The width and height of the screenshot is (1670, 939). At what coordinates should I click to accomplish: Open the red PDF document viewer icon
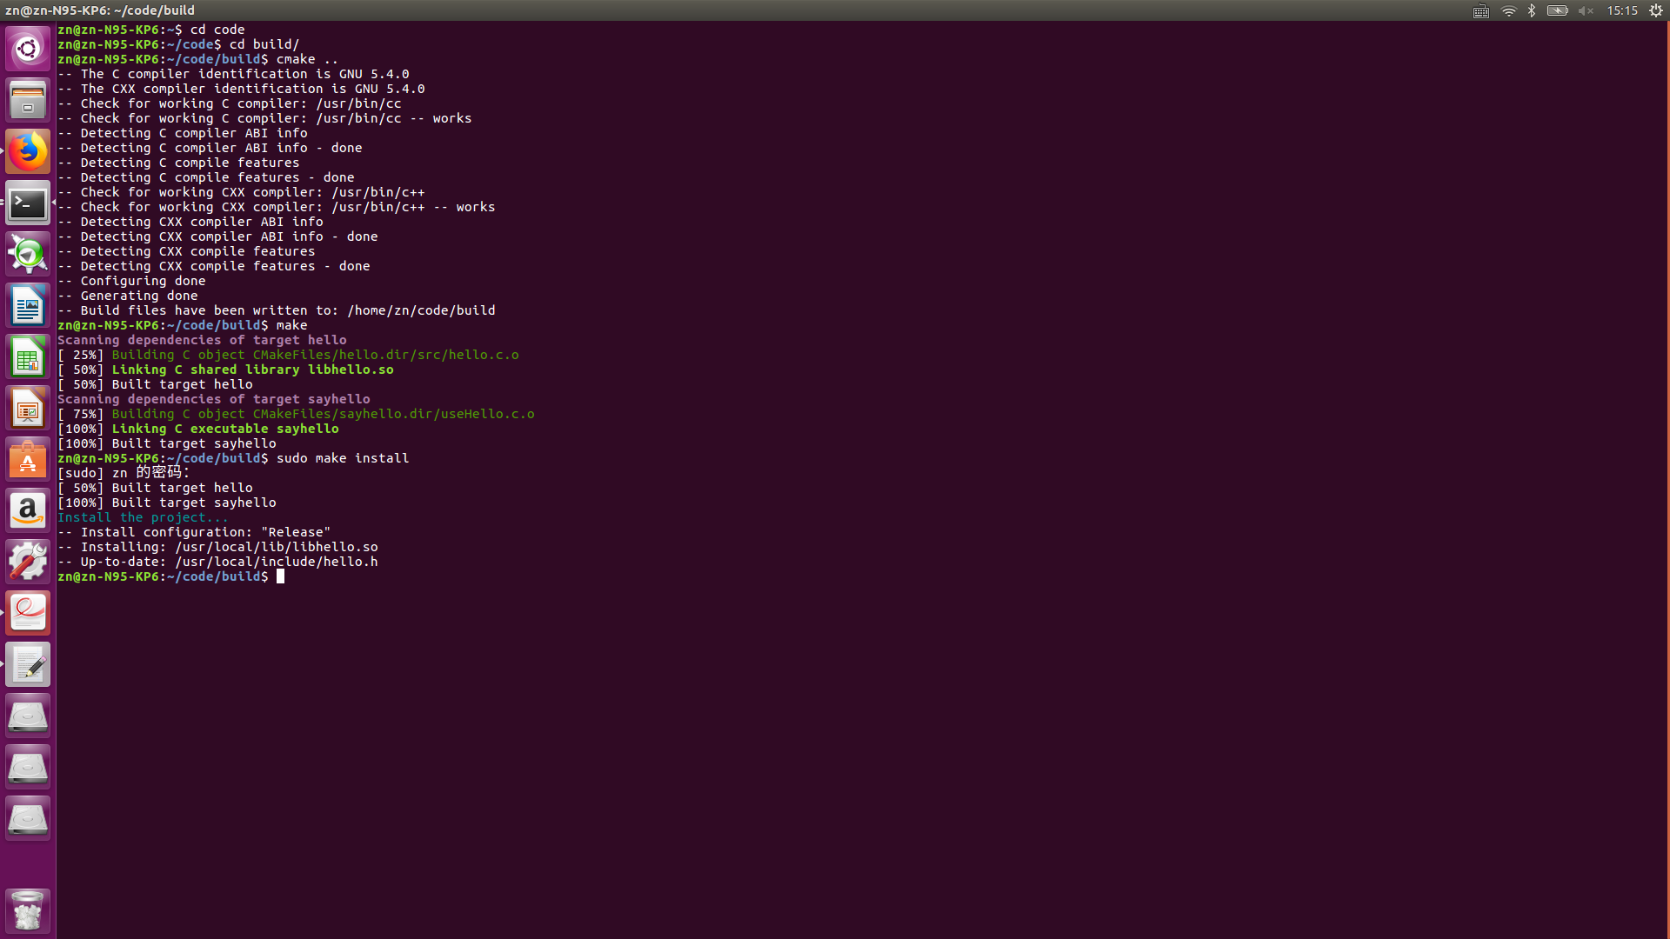tap(28, 614)
